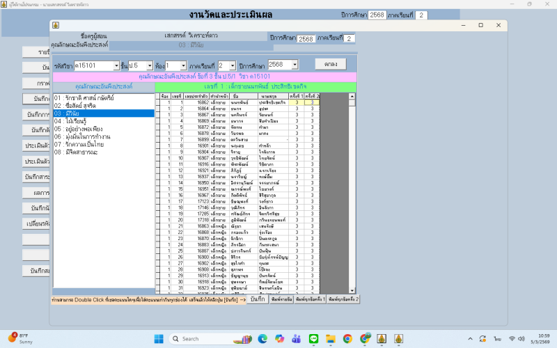
Task: Open the Copilot icon on taskbar
Action: click(279, 339)
